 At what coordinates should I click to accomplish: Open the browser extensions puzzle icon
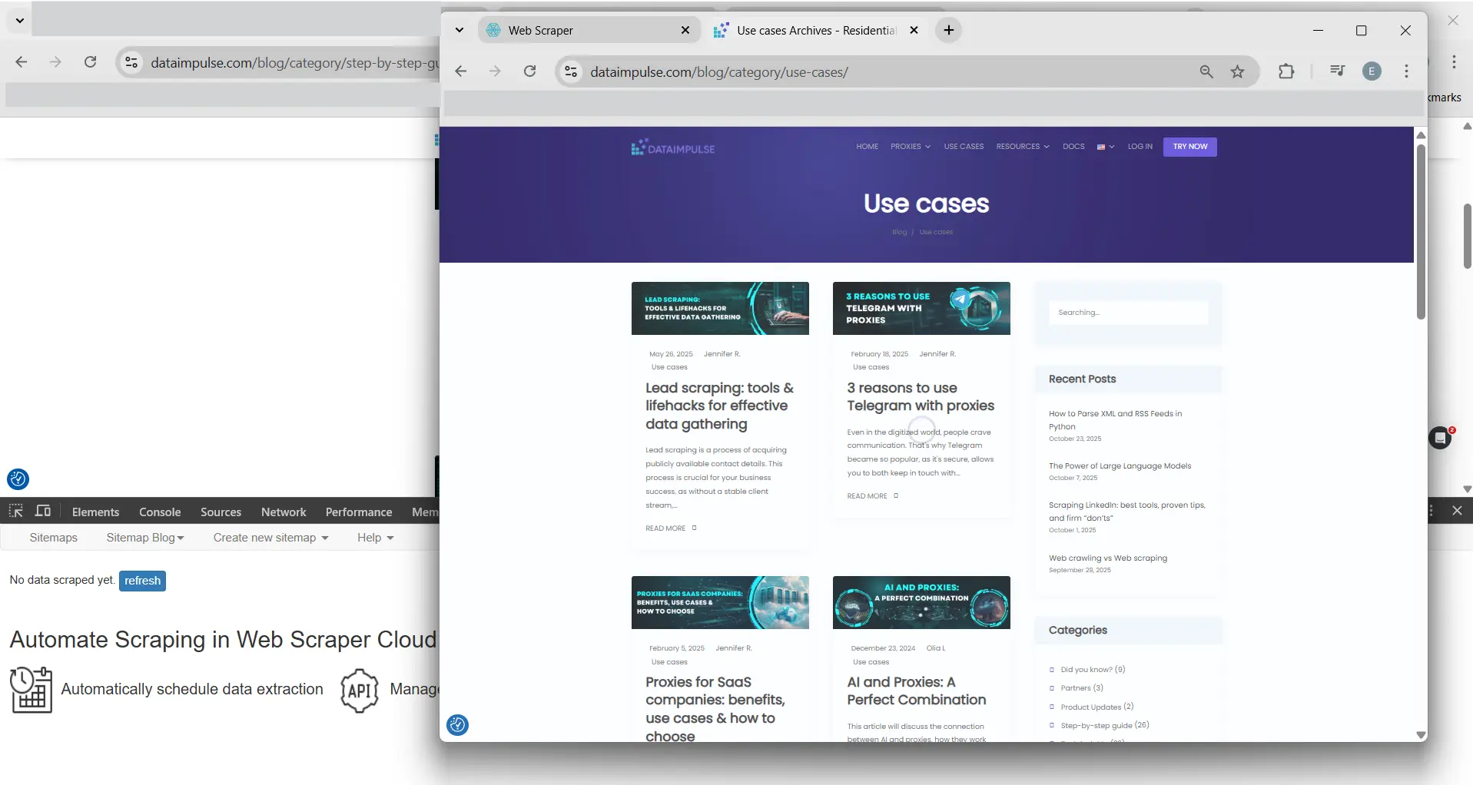tap(1286, 71)
